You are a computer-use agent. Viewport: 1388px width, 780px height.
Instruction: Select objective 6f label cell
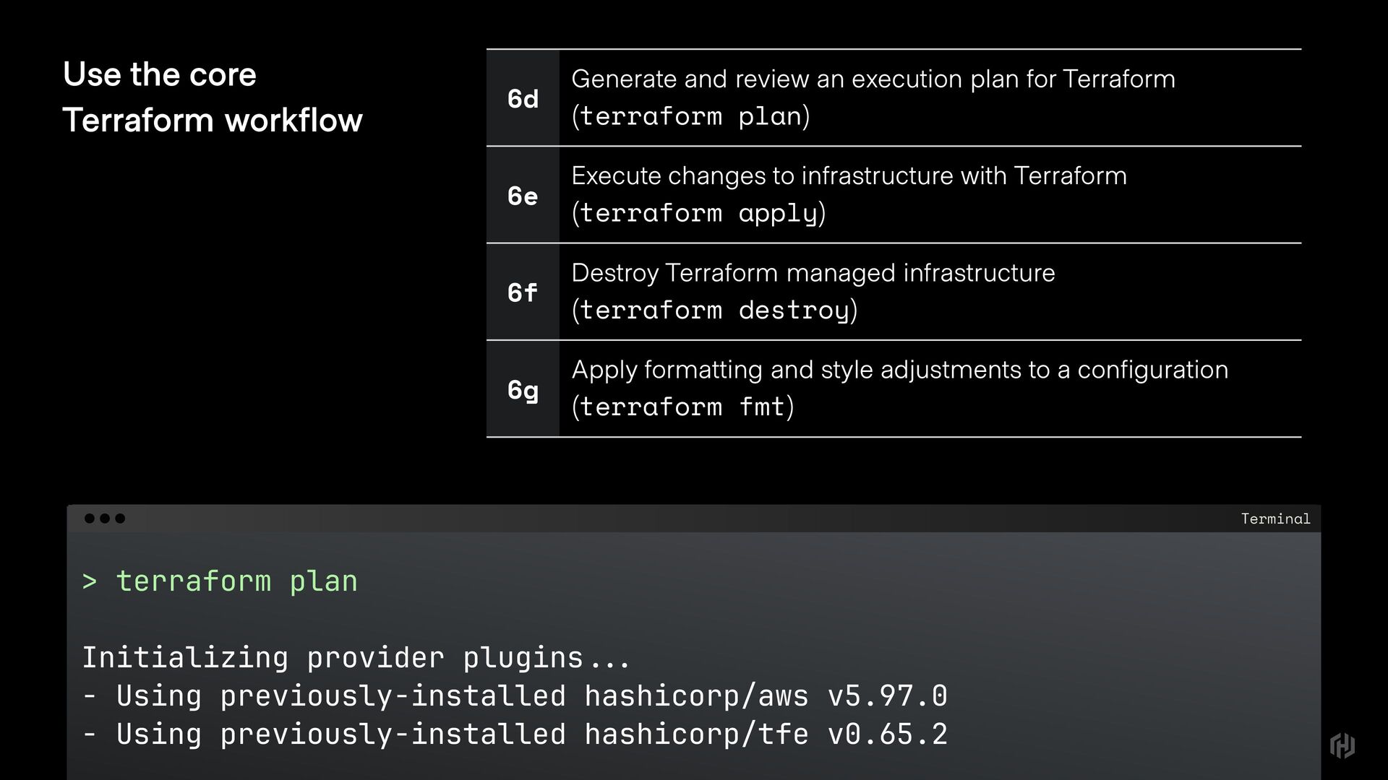(x=523, y=292)
